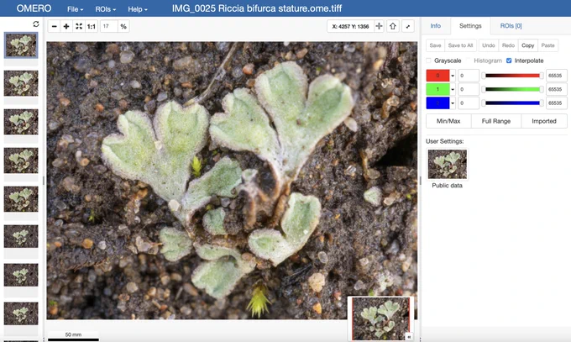Toggle green channel 1 button
Viewport: 571px width, 342px height.
click(x=437, y=89)
